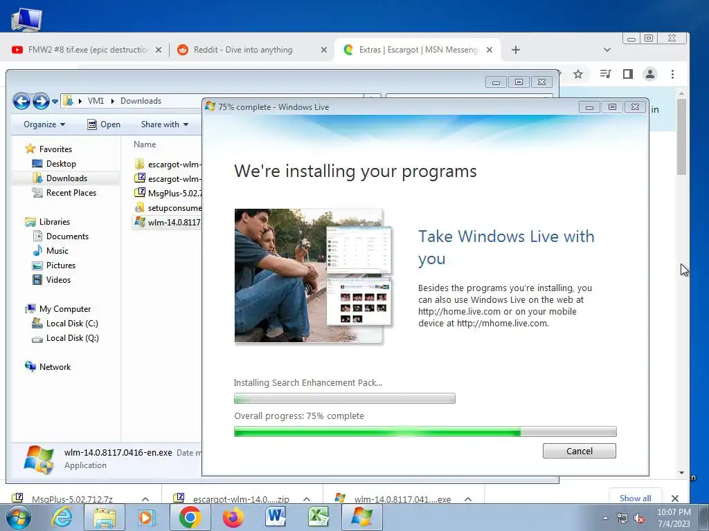709x531 pixels.
Task: Open Documents library
Action: tap(67, 236)
